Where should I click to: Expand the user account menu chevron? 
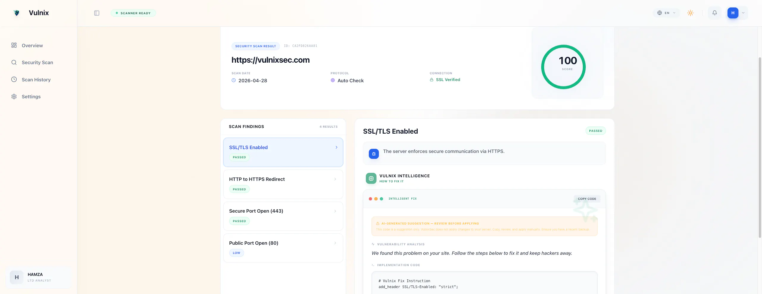743,13
